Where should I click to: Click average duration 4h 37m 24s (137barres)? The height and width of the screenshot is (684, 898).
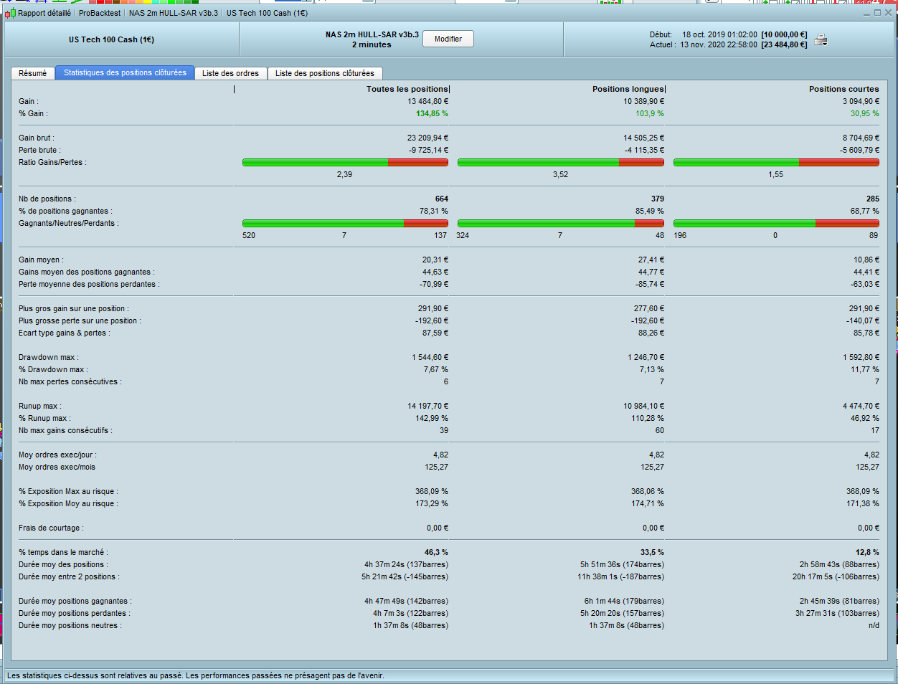click(x=406, y=564)
